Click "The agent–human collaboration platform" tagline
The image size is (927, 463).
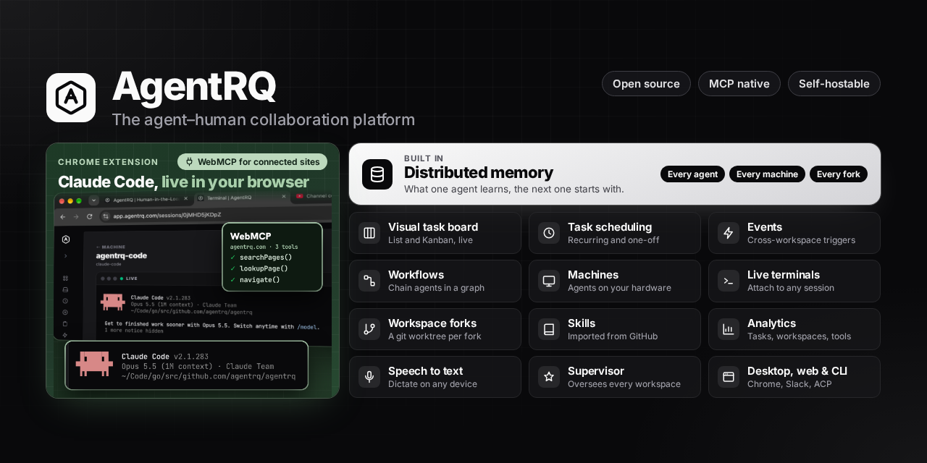[264, 120]
